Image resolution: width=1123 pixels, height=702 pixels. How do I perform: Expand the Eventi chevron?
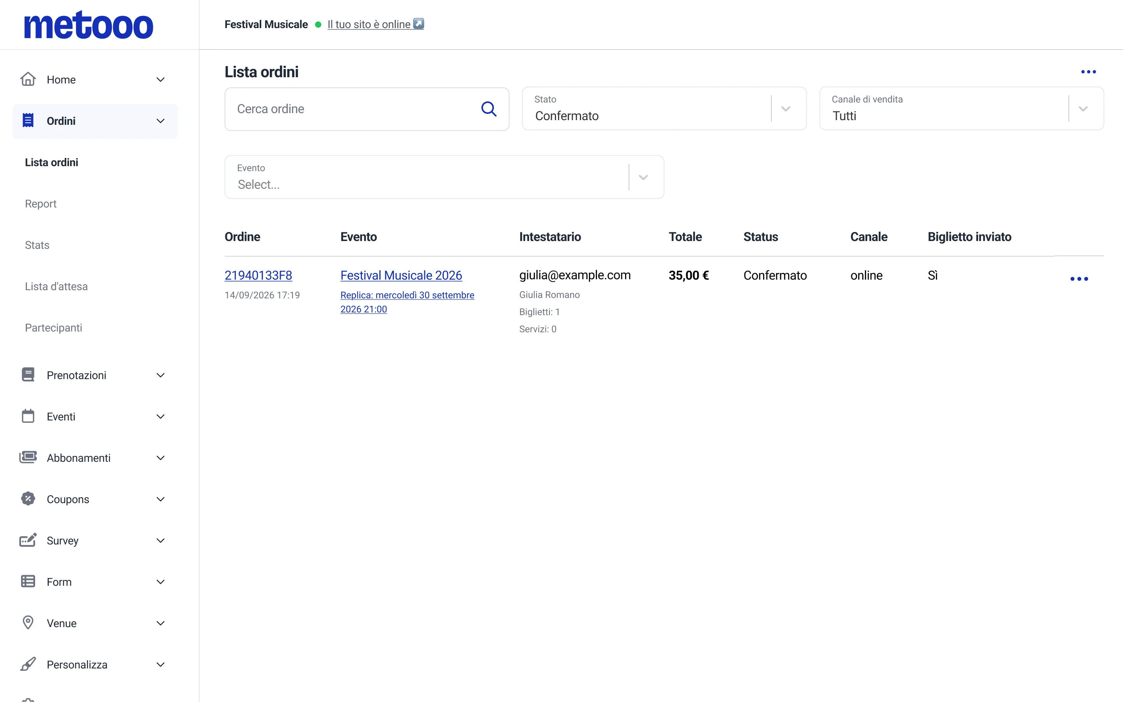(161, 417)
